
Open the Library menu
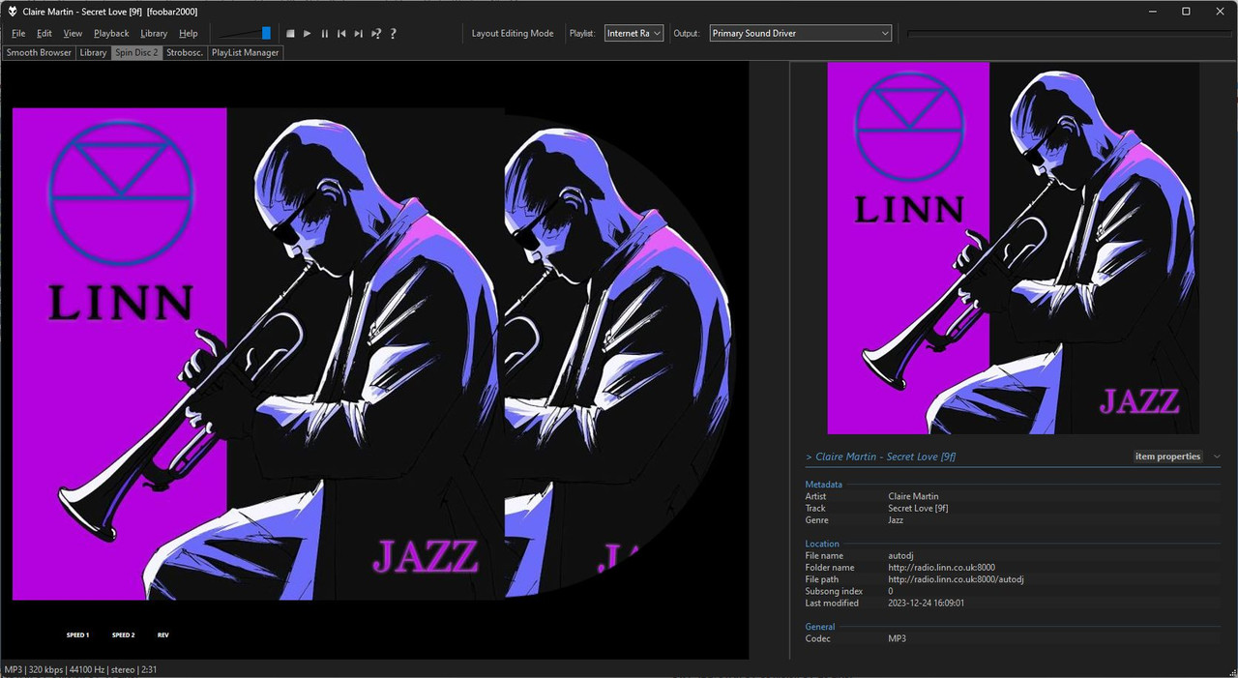(154, 33)
